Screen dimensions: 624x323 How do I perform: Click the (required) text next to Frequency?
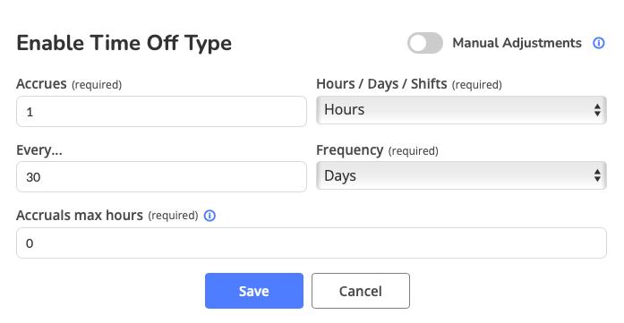[x=413, y=151]
